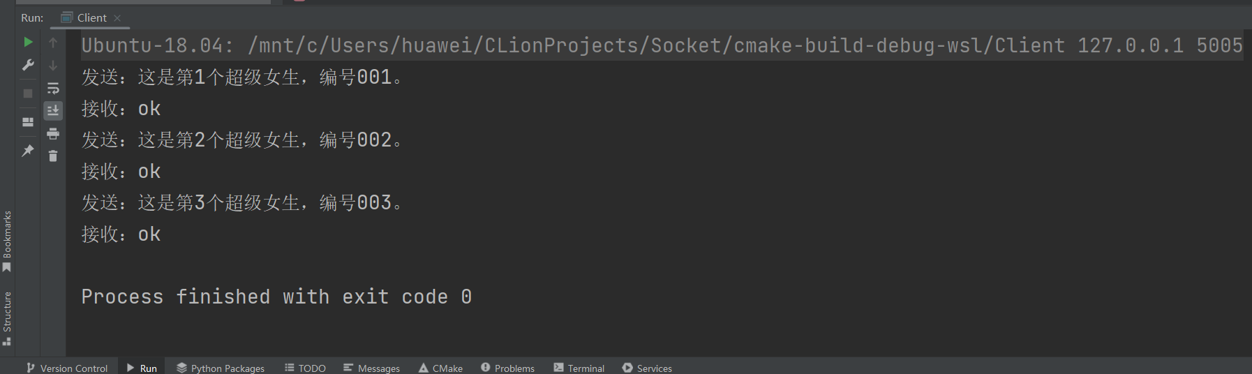
Task: Open the TODO tool window
Action: (305, 368)
